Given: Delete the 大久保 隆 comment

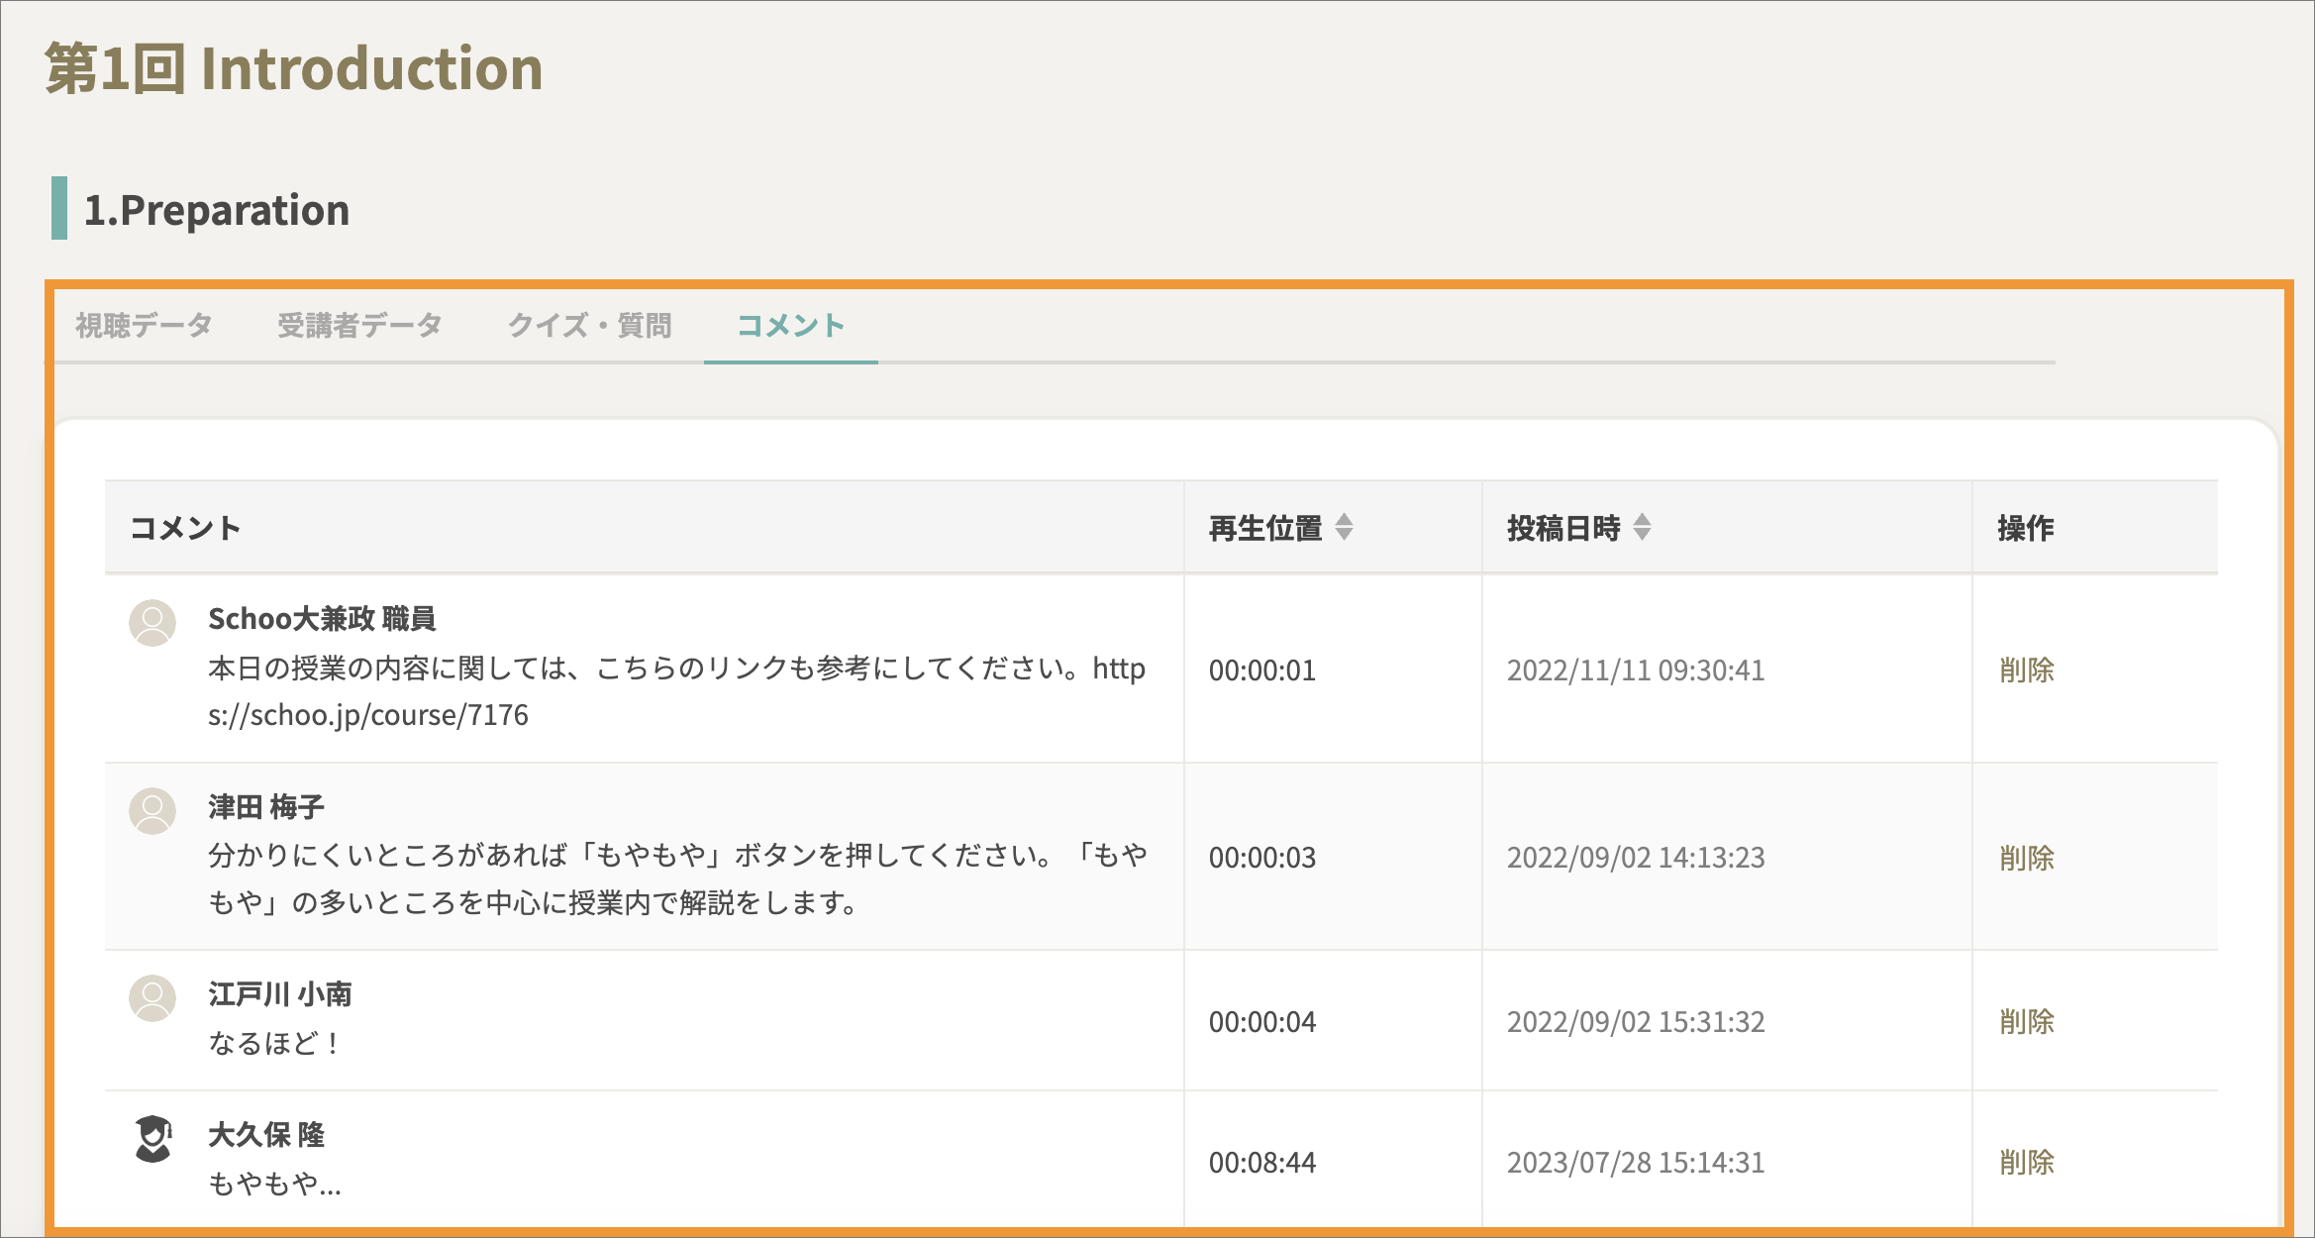Looking at the screenshot, I should tap(2027, 1162).
